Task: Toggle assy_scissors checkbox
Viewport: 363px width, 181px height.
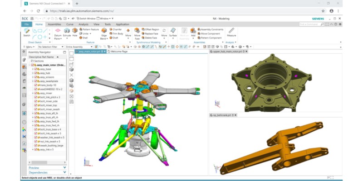Action: [36, 77]
